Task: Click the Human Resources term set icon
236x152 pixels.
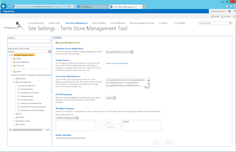Action: (17, 82)
